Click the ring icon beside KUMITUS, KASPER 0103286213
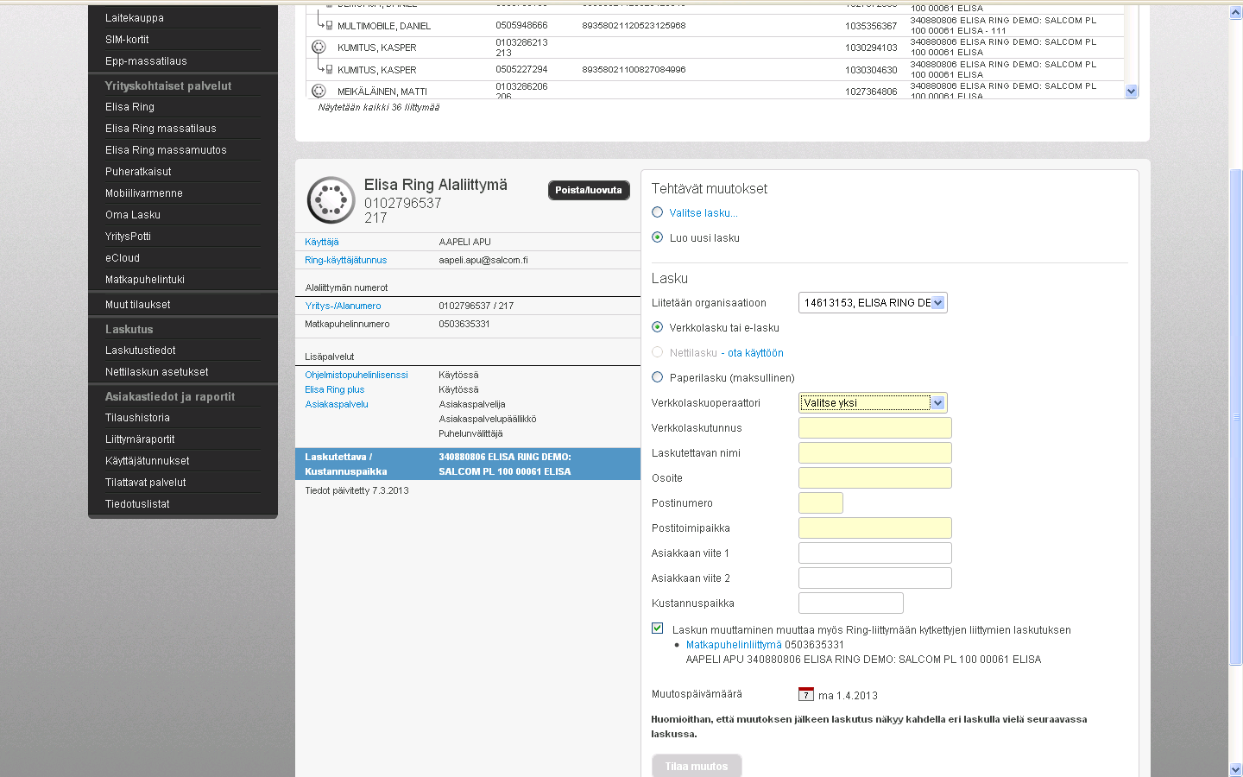This screenshot has height=777, width=1243. pos(319,47)
